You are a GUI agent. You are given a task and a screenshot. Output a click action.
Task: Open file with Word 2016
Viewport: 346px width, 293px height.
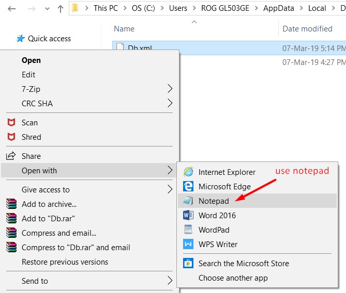pos(217,215)
